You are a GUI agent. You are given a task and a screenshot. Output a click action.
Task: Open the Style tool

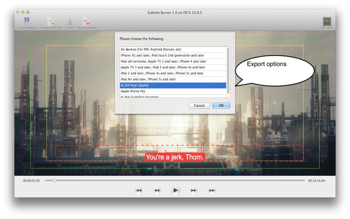click(69, 23)
